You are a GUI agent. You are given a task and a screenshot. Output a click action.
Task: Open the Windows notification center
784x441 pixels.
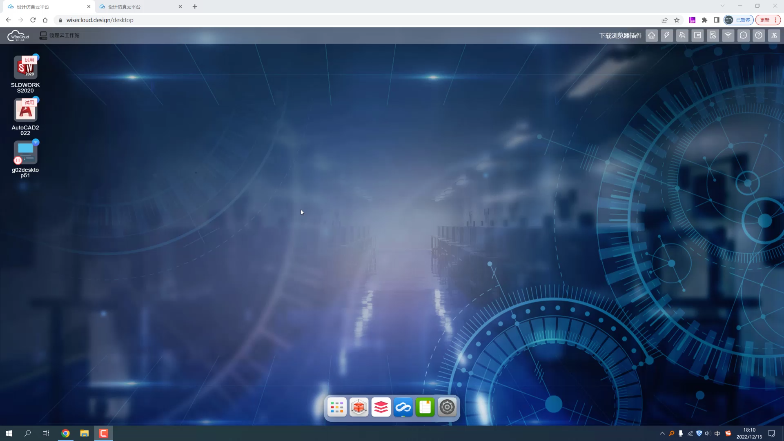(771, 434)
